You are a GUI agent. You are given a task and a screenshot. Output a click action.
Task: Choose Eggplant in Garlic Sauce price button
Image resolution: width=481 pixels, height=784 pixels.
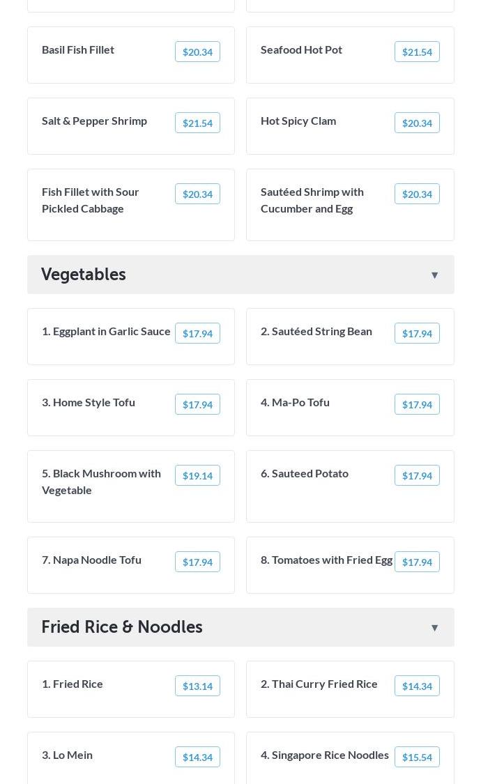197,334
